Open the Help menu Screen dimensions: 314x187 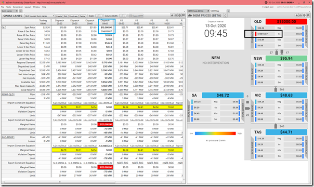(x=44, y=7)
